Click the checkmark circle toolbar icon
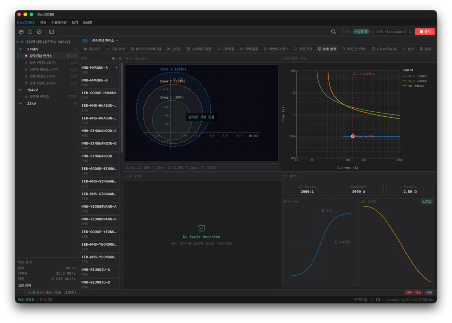452x323 pixels. [x=39, y=32]
